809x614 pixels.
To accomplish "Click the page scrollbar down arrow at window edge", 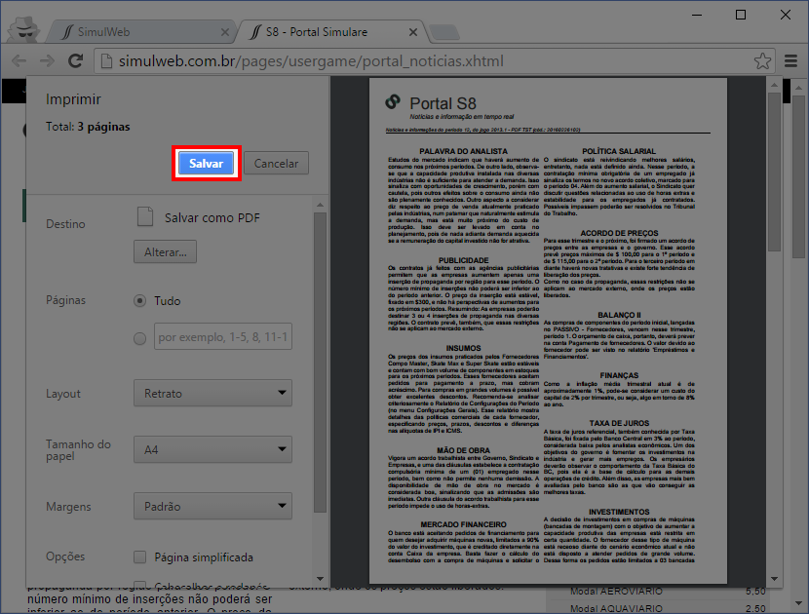I will (x=798, y=602).
